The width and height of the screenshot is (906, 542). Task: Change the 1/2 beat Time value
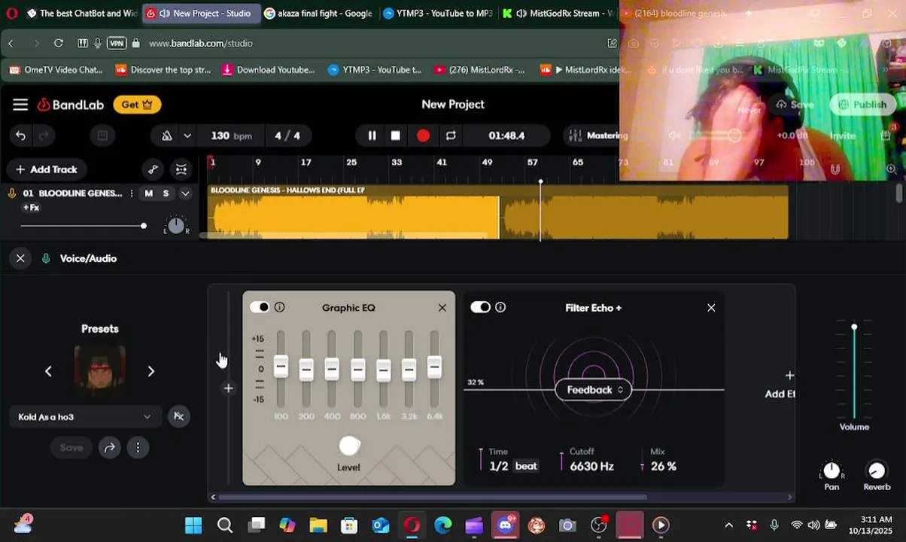[x=499, y=467]
